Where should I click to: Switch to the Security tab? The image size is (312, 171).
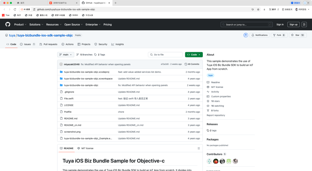click(101, 44)
